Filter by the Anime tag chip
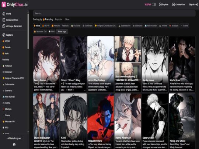 163,26
